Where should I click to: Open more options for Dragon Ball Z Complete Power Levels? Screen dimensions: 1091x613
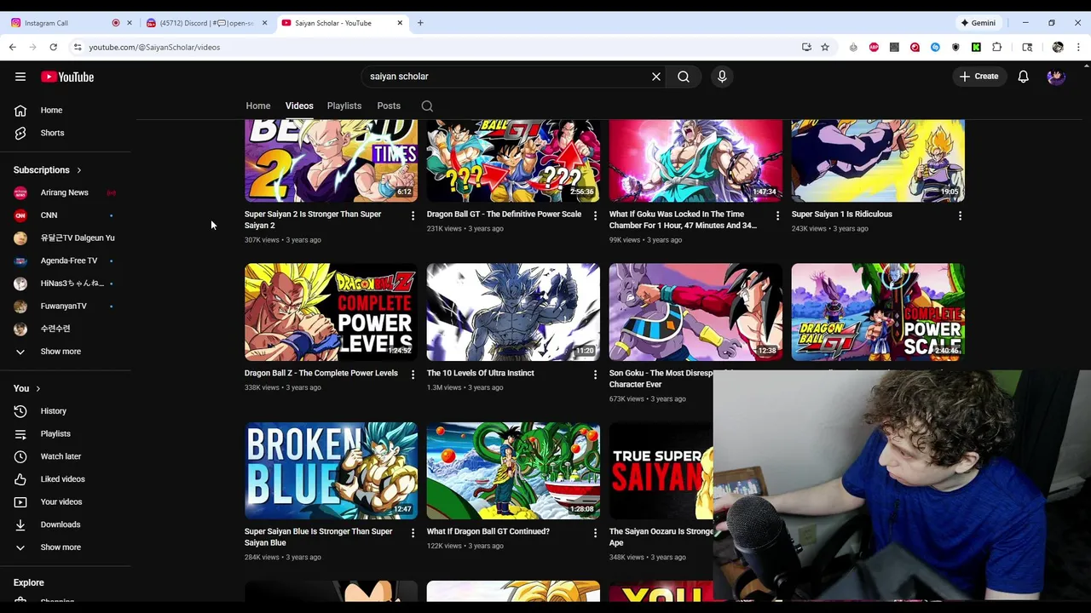(x=413, y=375)
